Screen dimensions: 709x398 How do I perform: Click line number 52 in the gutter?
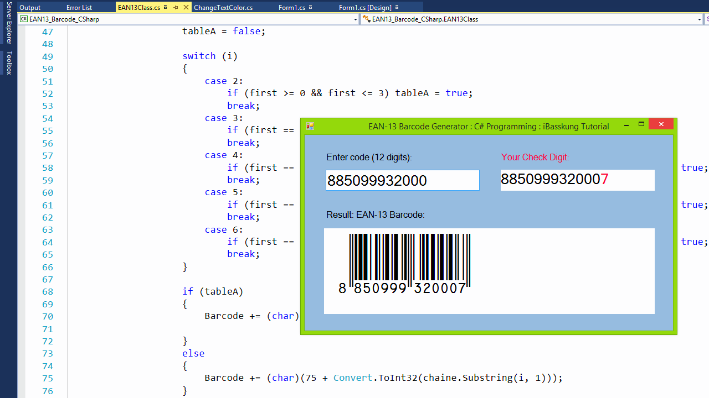[x=48, y=93]
